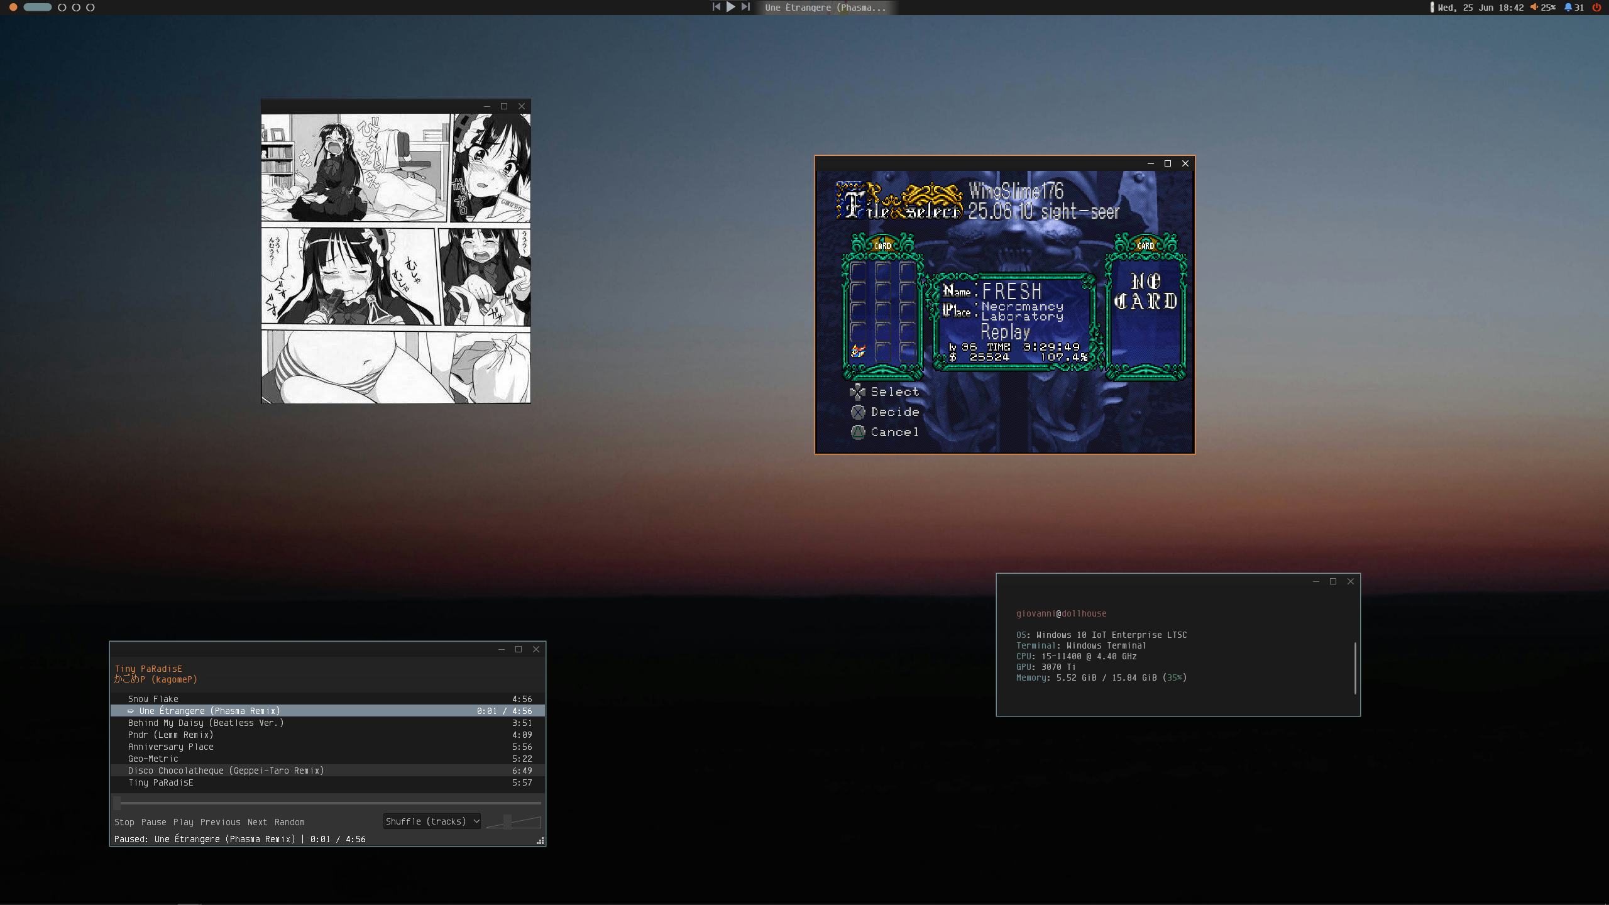Select Une Étrangere (Phasma Remix) track
The width and height of the screenshot is (1609, 905).
pos(327,711)
